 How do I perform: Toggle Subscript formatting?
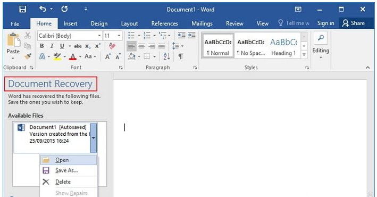[x=88, y=46]
